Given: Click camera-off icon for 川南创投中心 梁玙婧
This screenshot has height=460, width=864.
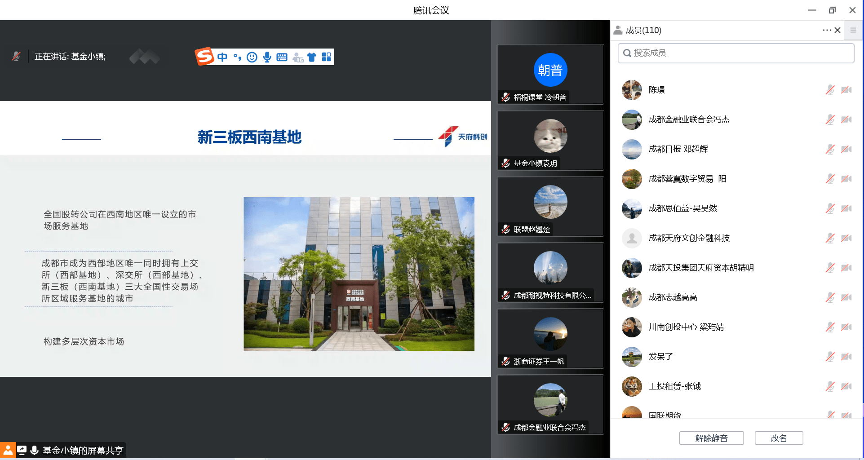Looking at the screenshot, I should click(846, 327).
